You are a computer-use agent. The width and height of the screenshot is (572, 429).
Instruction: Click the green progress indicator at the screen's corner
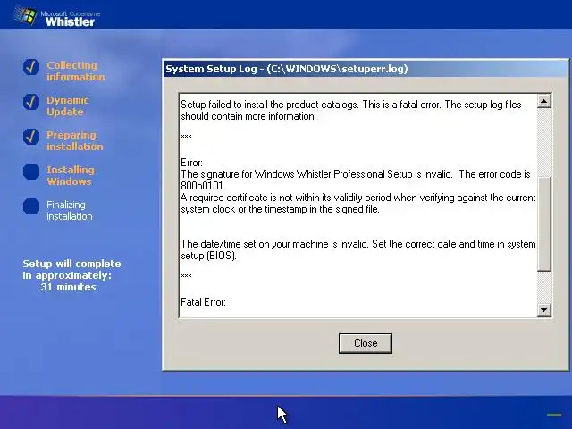(554, 415)
